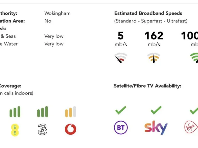
Task: Click the Virgin Media logo
Action: 191,127
